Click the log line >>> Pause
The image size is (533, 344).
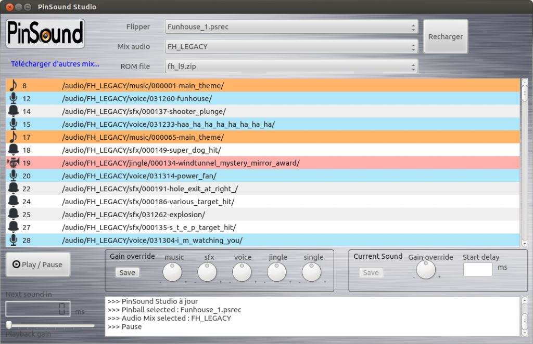point(124,327)
